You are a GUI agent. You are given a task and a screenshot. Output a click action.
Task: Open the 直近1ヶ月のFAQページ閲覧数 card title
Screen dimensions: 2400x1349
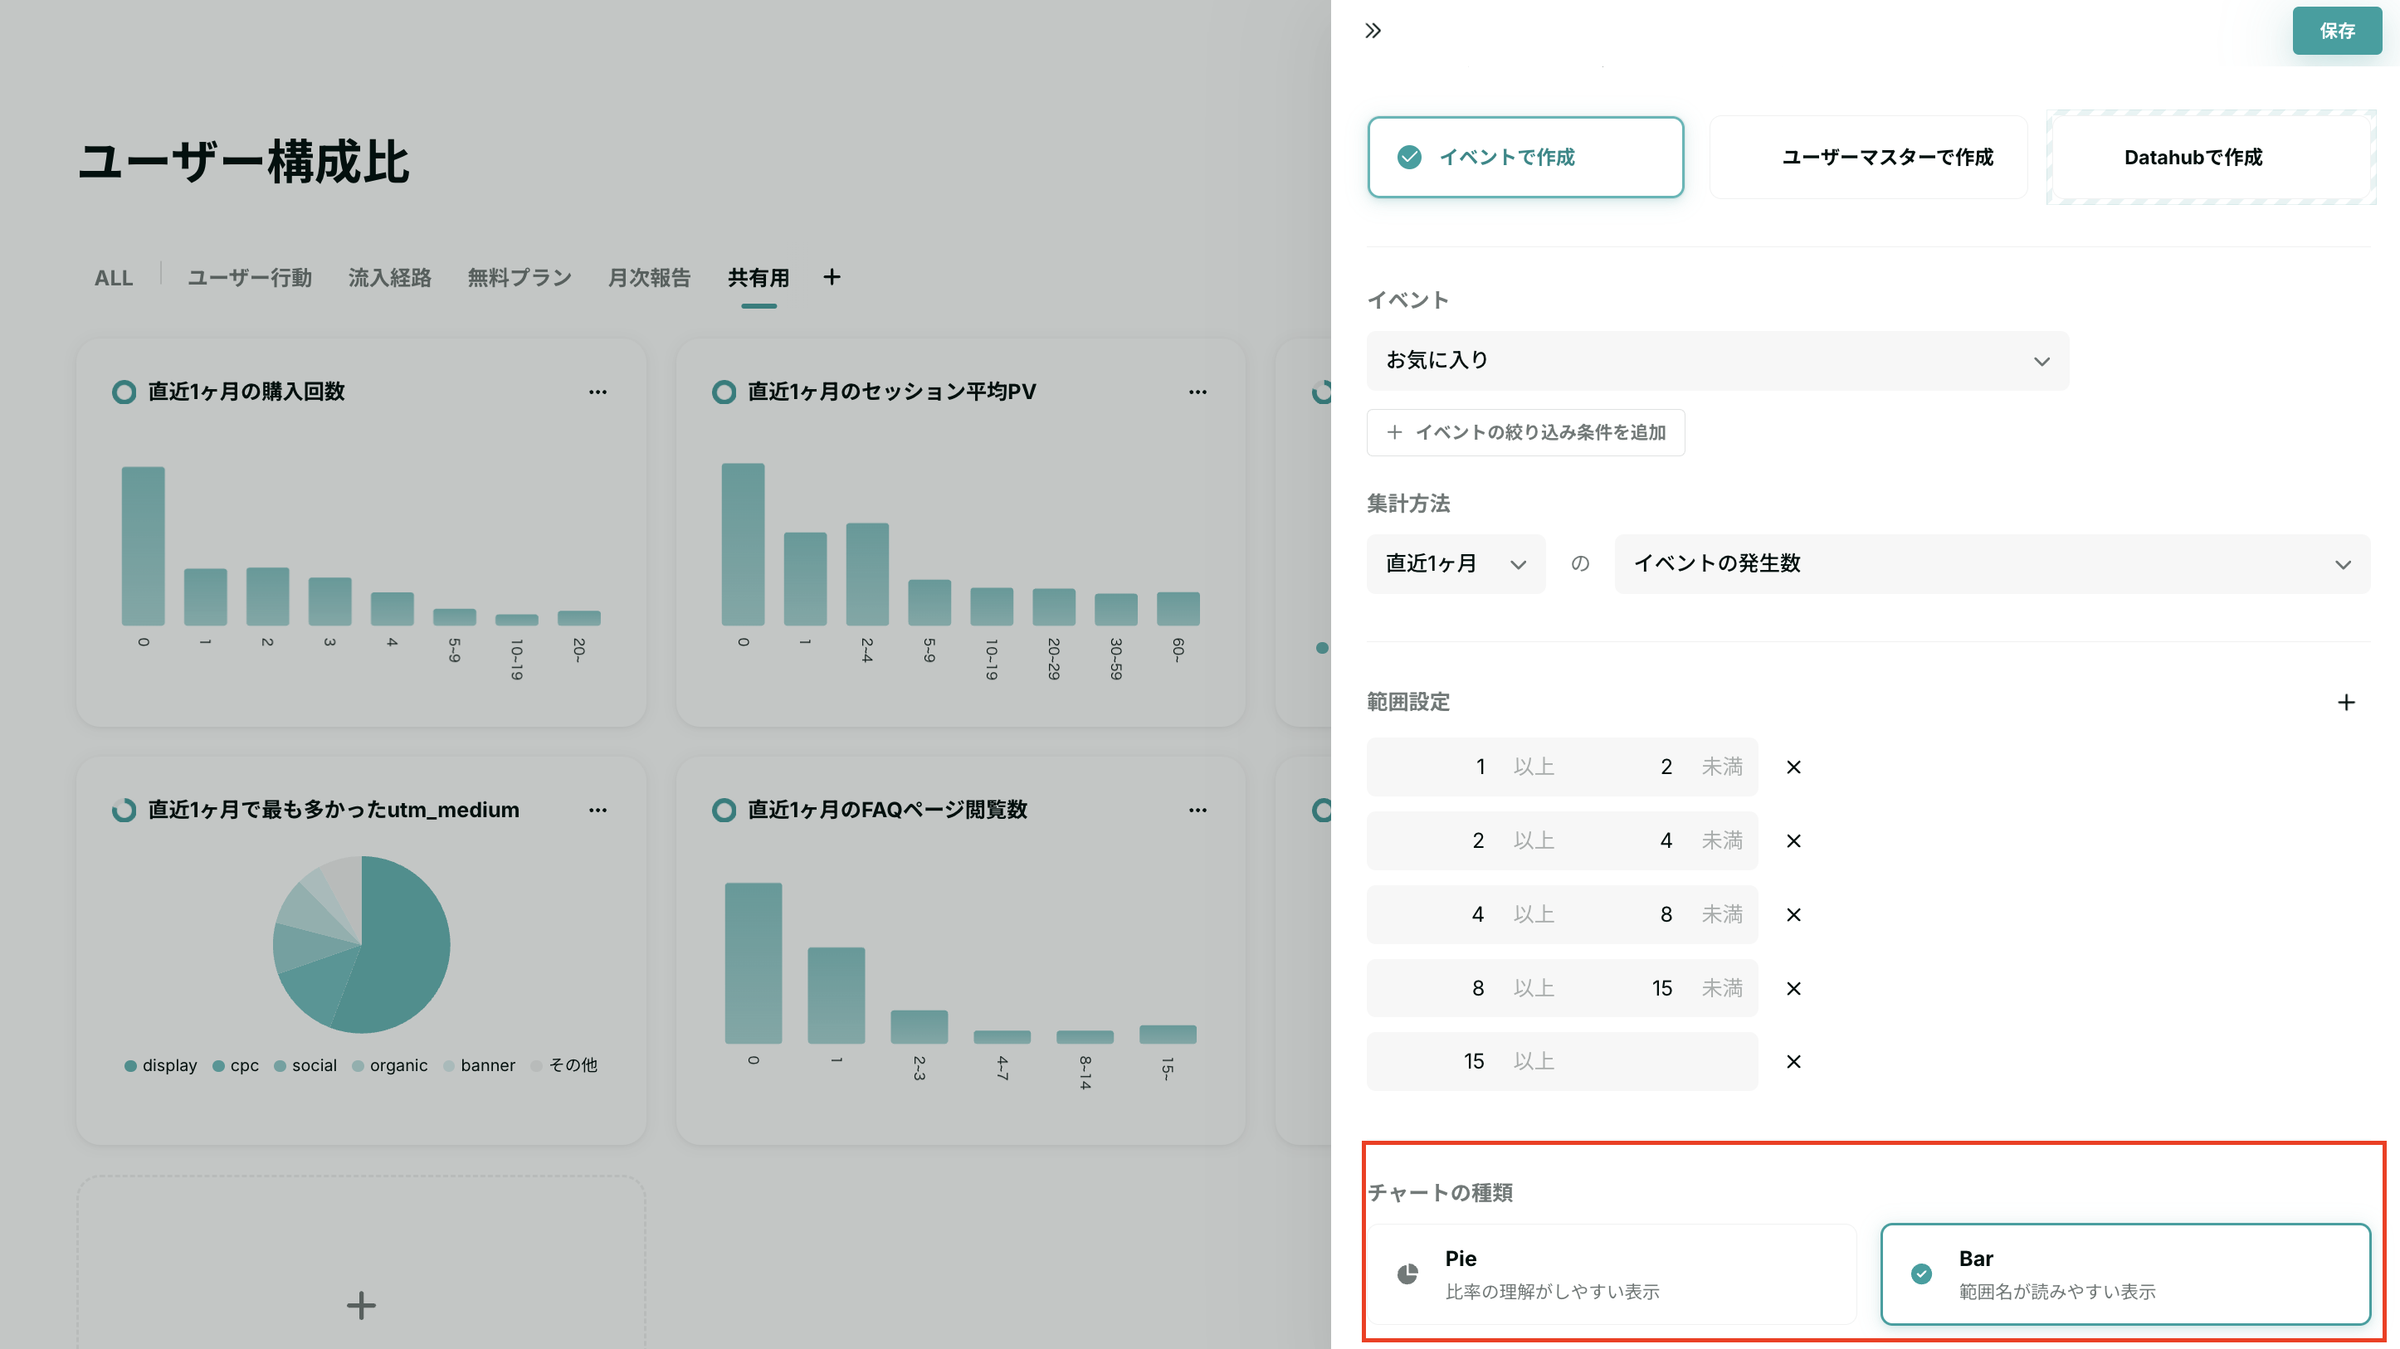tap(887, 811)
